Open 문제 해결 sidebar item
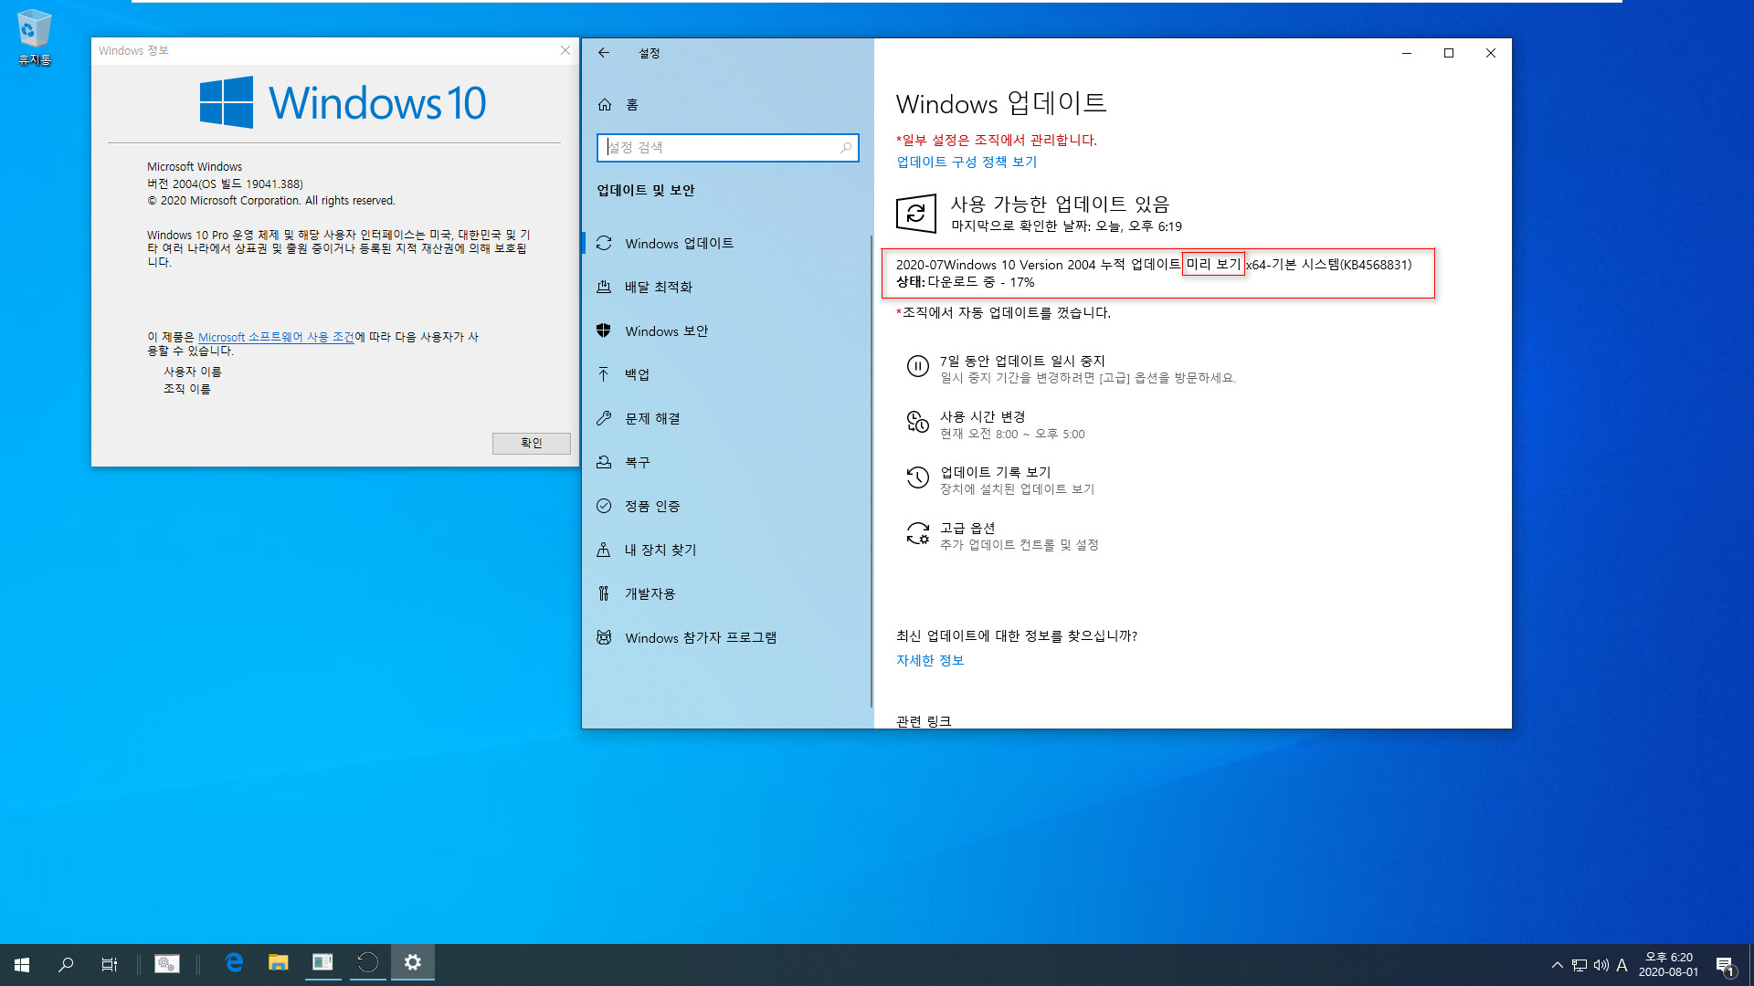The width and height of the screenshot is (1754, 986). 727,419
